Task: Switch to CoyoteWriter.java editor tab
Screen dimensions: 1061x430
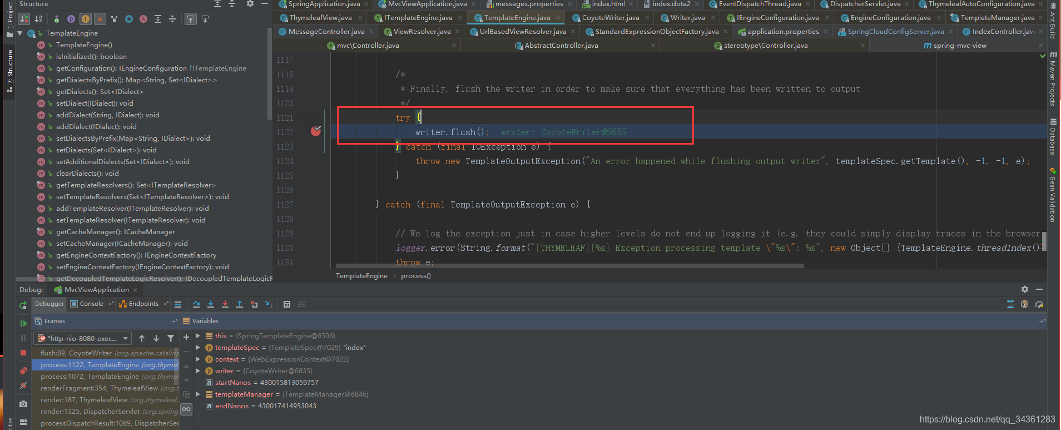Action: 610,18
